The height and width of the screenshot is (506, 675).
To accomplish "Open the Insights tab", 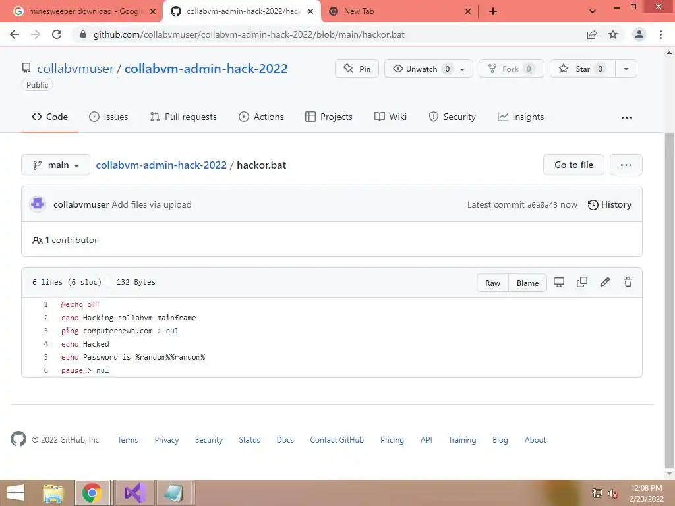I will [x=521, y=117].
